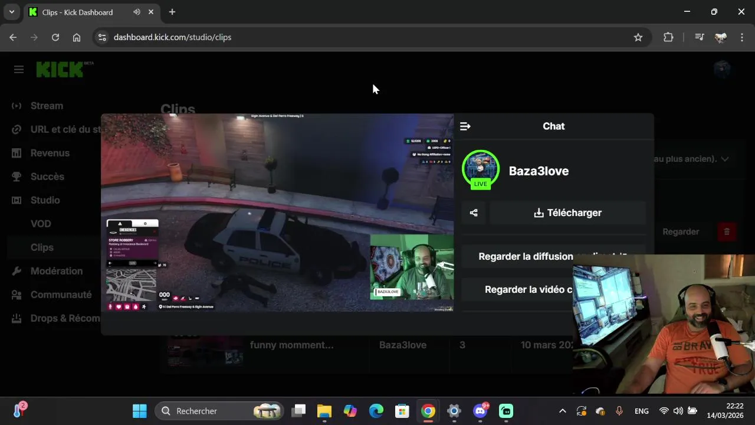755x425 pixels.
Task: Open Communauté in the sidebar
Action: pyautogui.click(x=61, y=295)
